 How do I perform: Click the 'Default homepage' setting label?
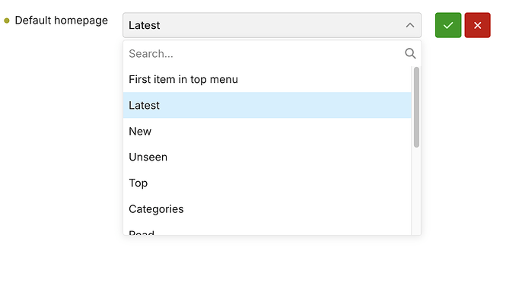[62, 21]
